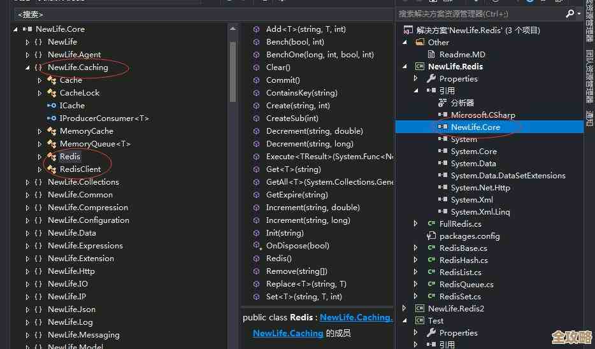The height and width of the screenshot is (349, 595).
Task: Expand the FullRedis.cs file node
Action: click(416, 224)
